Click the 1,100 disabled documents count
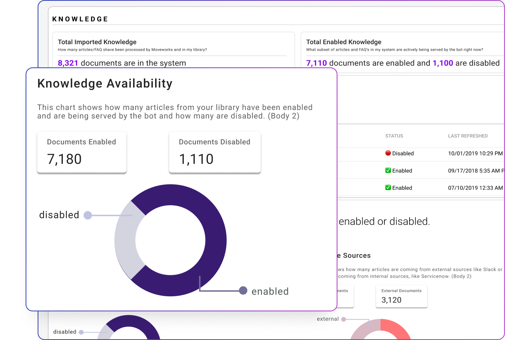Viewport: 505px width, 340px height. tap(443, 63)
